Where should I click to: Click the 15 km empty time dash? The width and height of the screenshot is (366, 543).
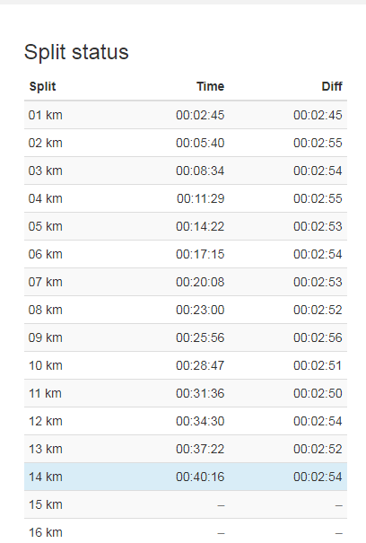pyautogui.click(x=221, y=505)
